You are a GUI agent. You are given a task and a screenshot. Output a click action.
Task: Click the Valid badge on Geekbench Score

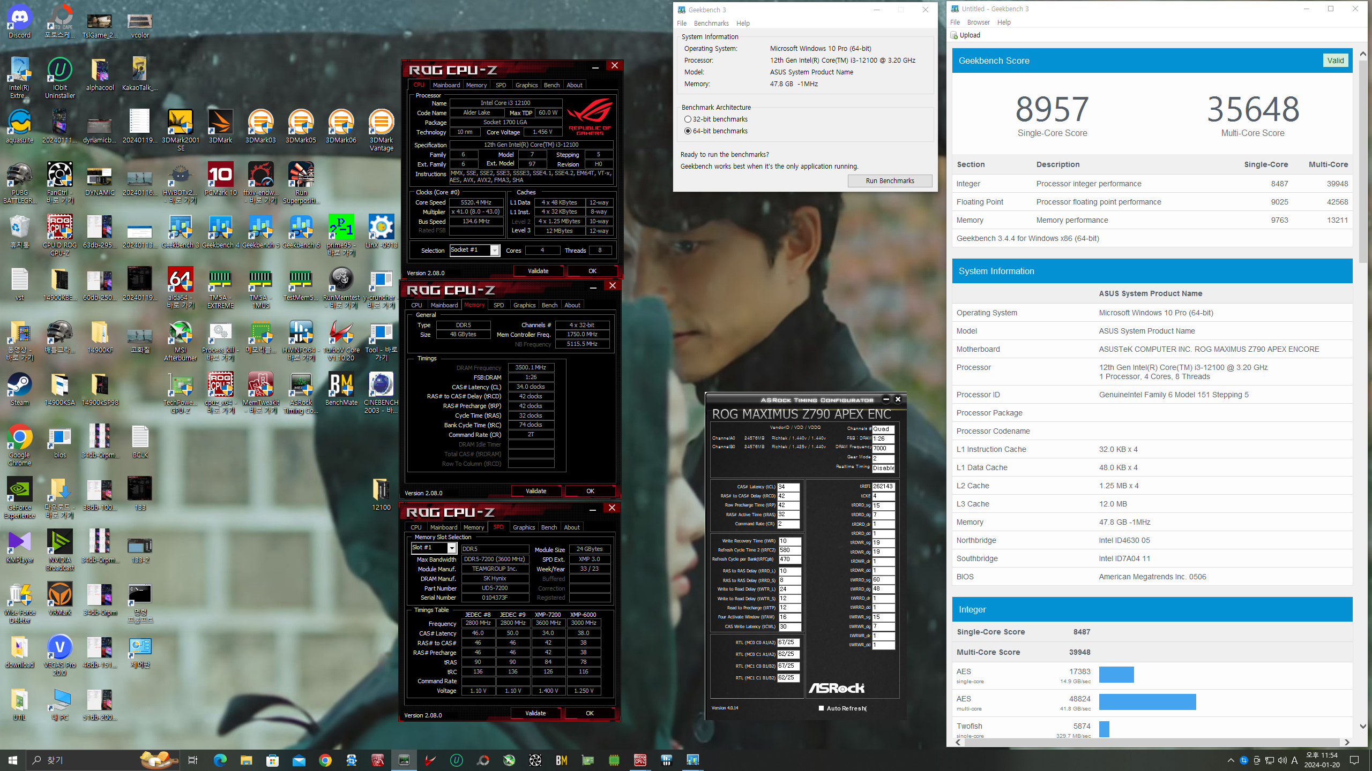pyautogui.click(x=1335, y=61)
